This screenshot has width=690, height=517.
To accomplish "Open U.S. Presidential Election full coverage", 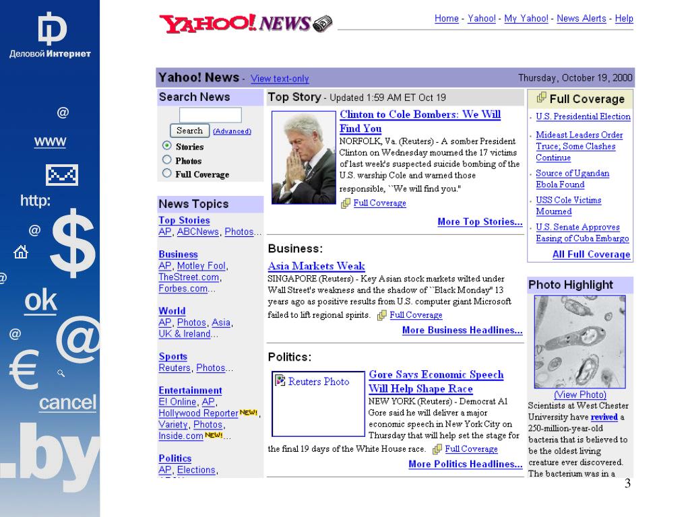I will tap(583, 116).
